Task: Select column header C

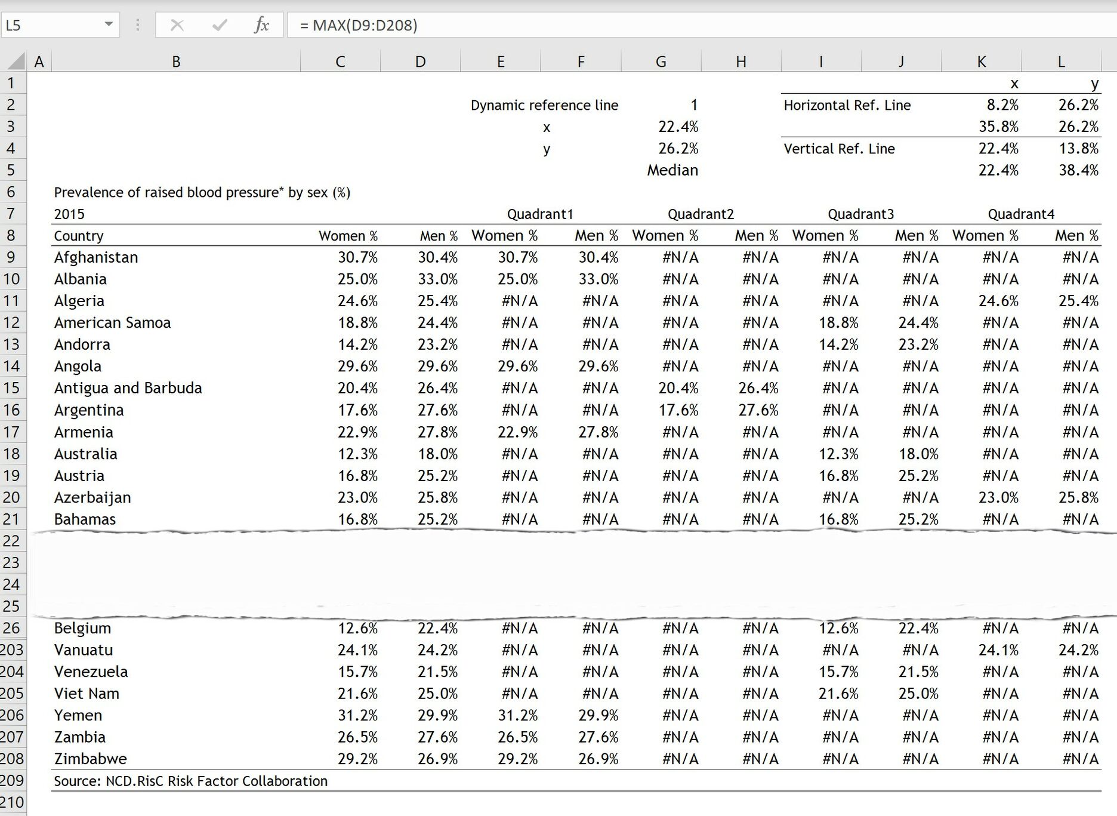Action: point(340,61)
